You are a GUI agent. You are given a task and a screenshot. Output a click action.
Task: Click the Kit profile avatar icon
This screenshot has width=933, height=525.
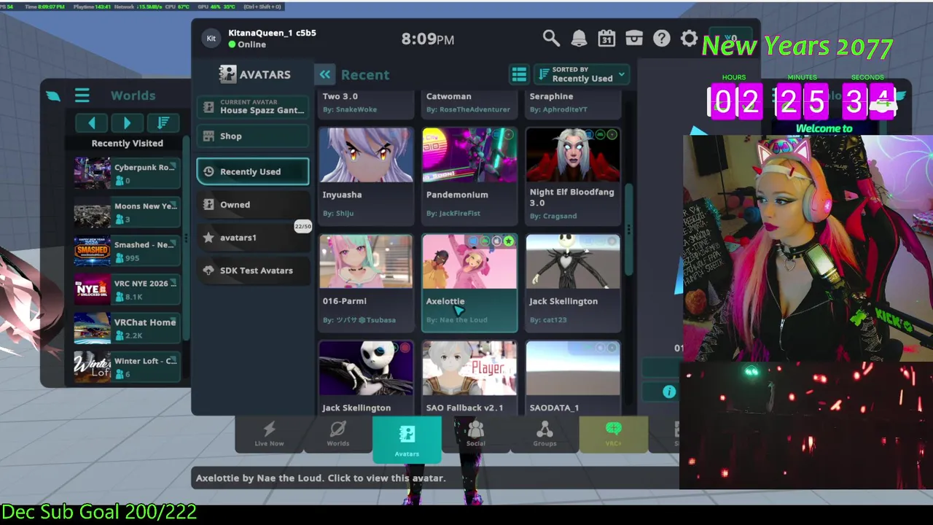(x=211, y=39)
